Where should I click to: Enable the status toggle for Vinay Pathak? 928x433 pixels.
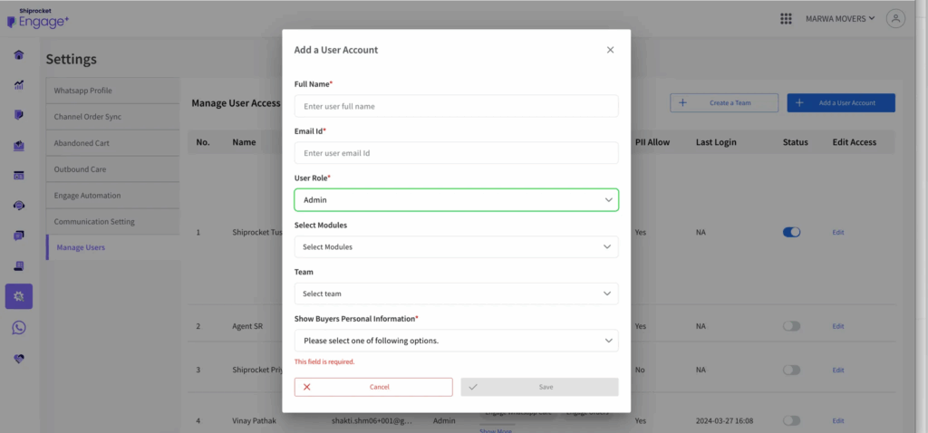tap(791, 420)
